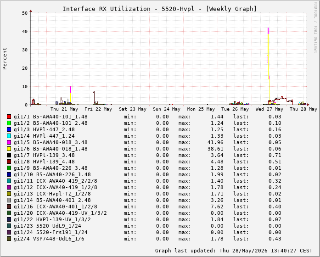The height and width of the screenshot is (257, 320).
Task: Click the olive swatch for gi1/13
Action: [9, 194]
